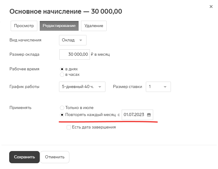Click the 'Применять' field label
Screen dimensions: 218x169
click(x=20, y=108)
